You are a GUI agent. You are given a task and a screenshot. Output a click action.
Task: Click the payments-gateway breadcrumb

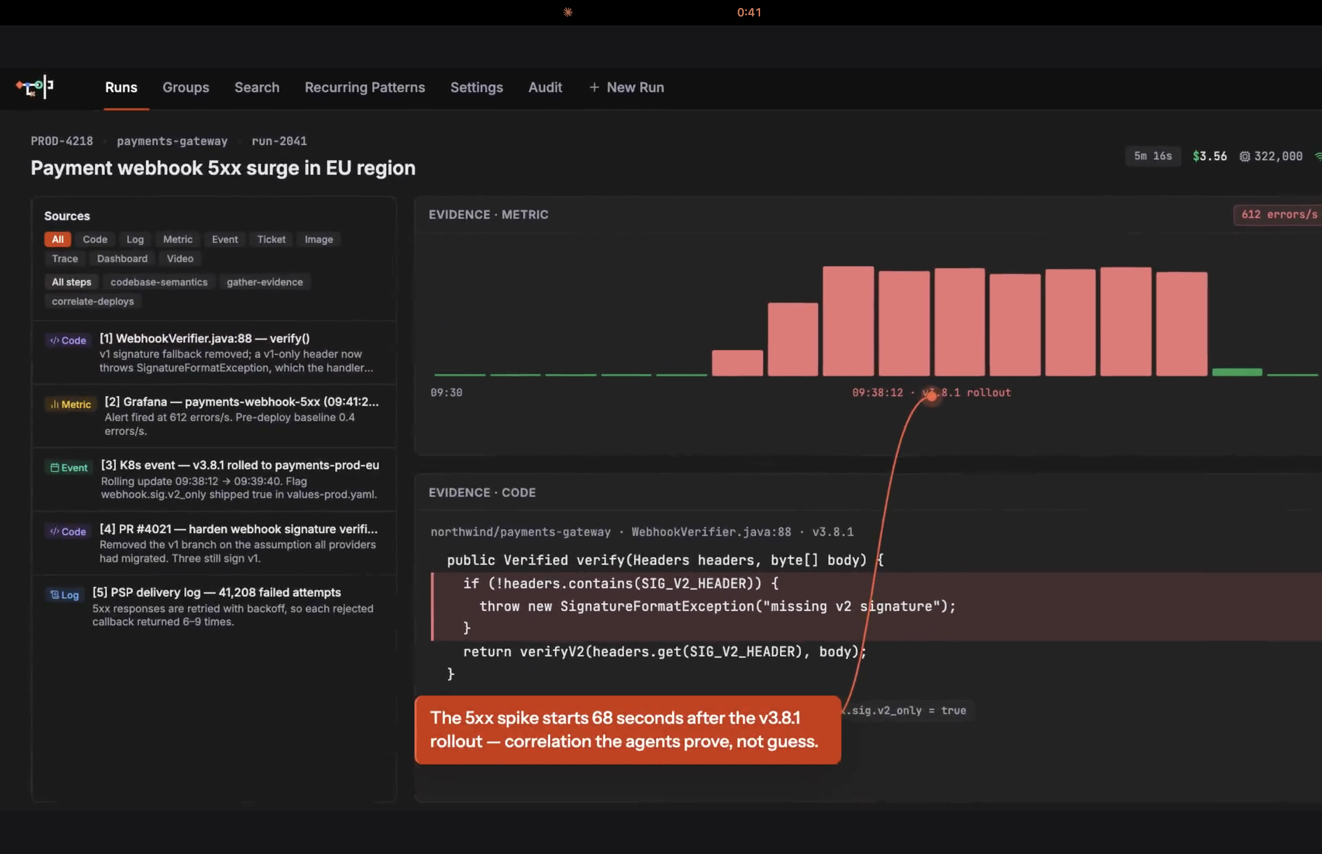172,141
